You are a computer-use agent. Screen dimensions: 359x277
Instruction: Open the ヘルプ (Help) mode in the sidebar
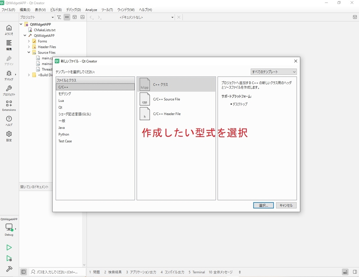(9, 121)
